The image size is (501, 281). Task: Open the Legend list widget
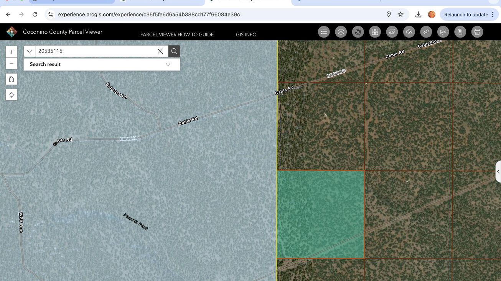pos(324,32)
